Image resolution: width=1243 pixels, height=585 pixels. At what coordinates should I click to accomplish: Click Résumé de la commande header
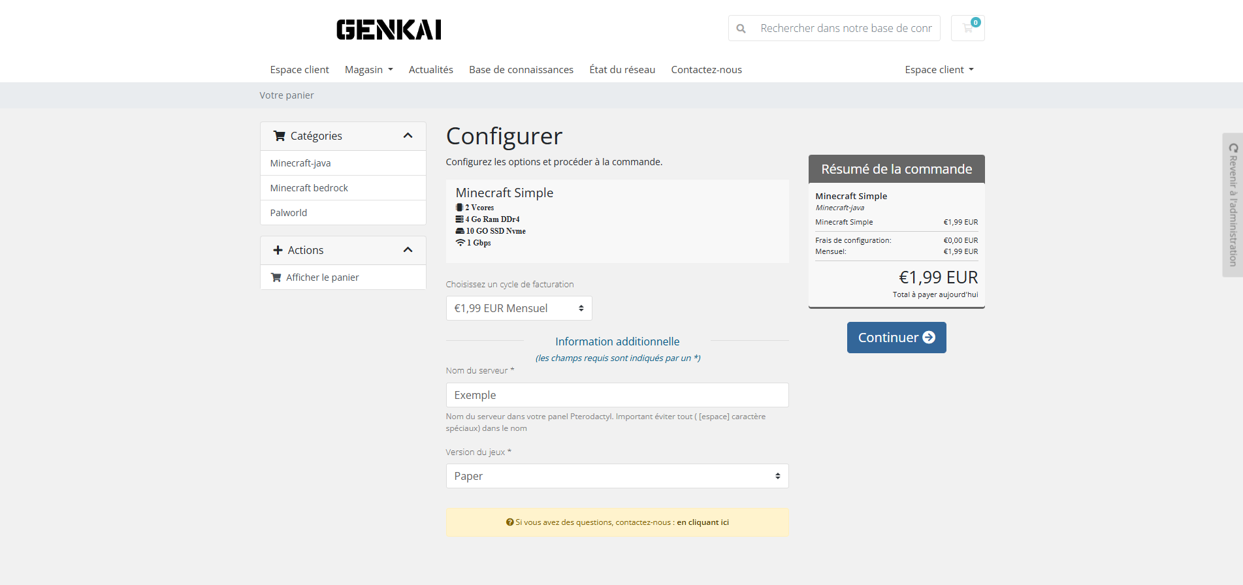point(897,169)
